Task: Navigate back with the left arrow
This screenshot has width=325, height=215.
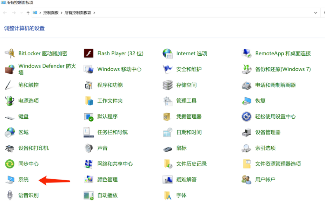Action: [5, 13]
